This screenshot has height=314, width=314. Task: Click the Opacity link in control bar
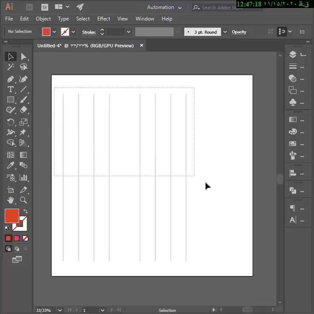(239, 32)
